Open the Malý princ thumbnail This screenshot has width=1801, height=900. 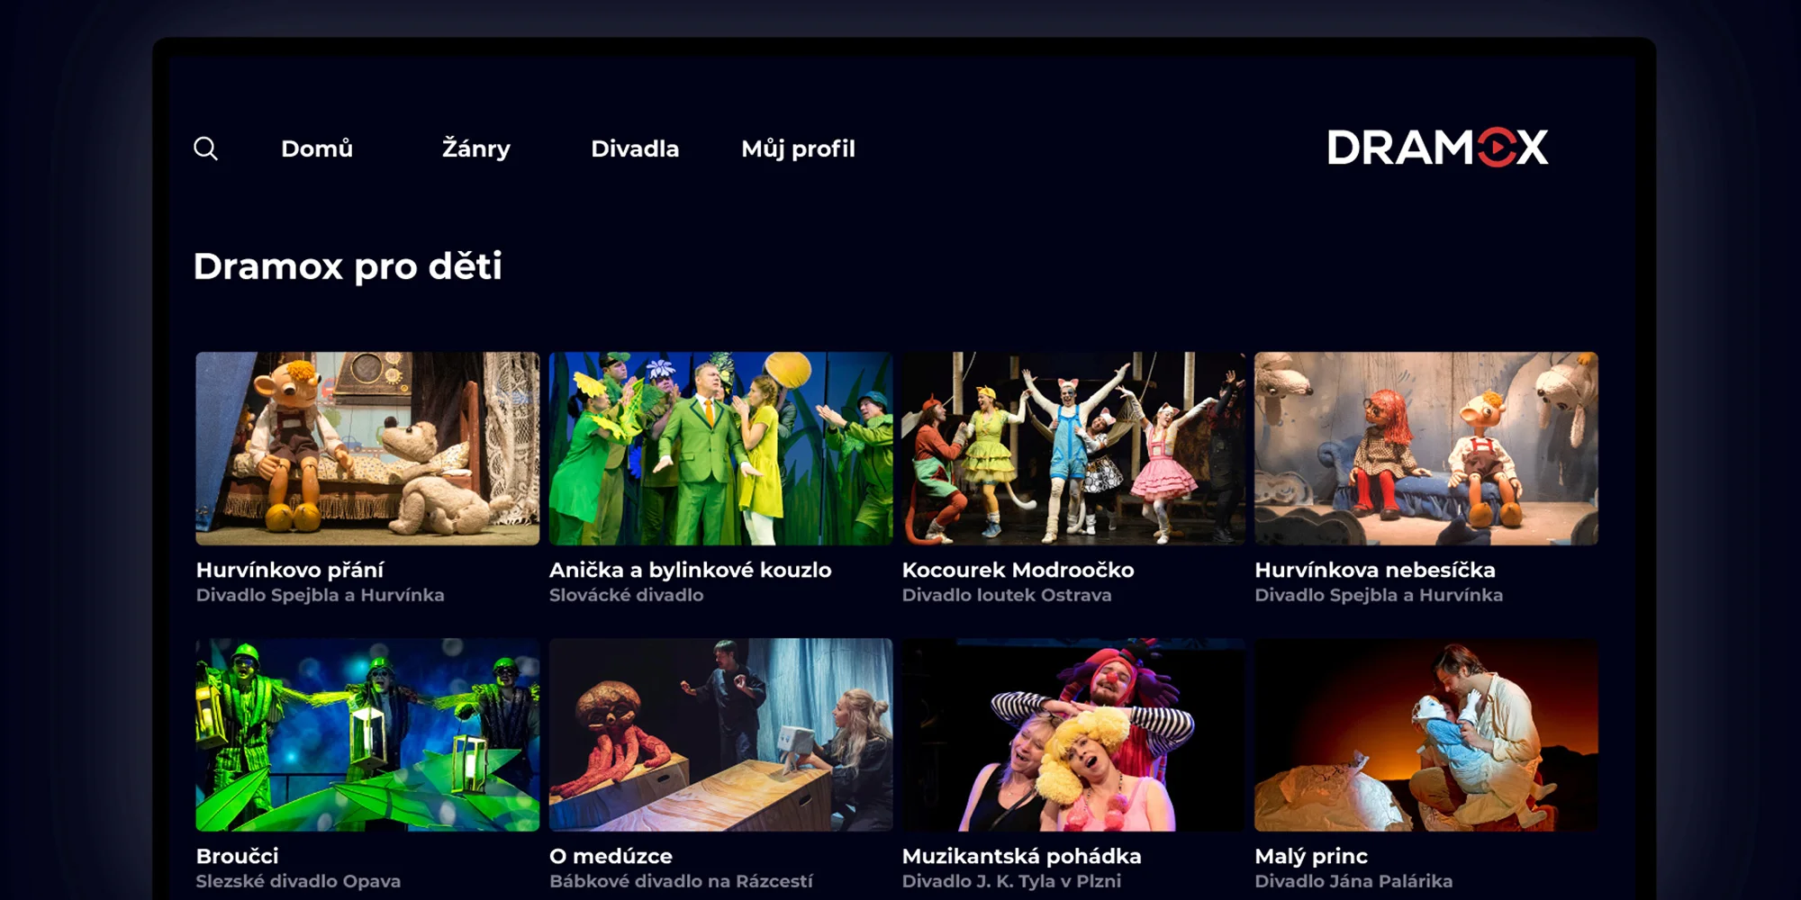coord(1426,734)
